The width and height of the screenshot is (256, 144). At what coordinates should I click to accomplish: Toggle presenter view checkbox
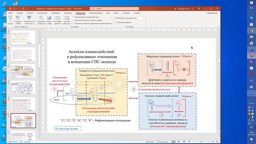[116, 22]
